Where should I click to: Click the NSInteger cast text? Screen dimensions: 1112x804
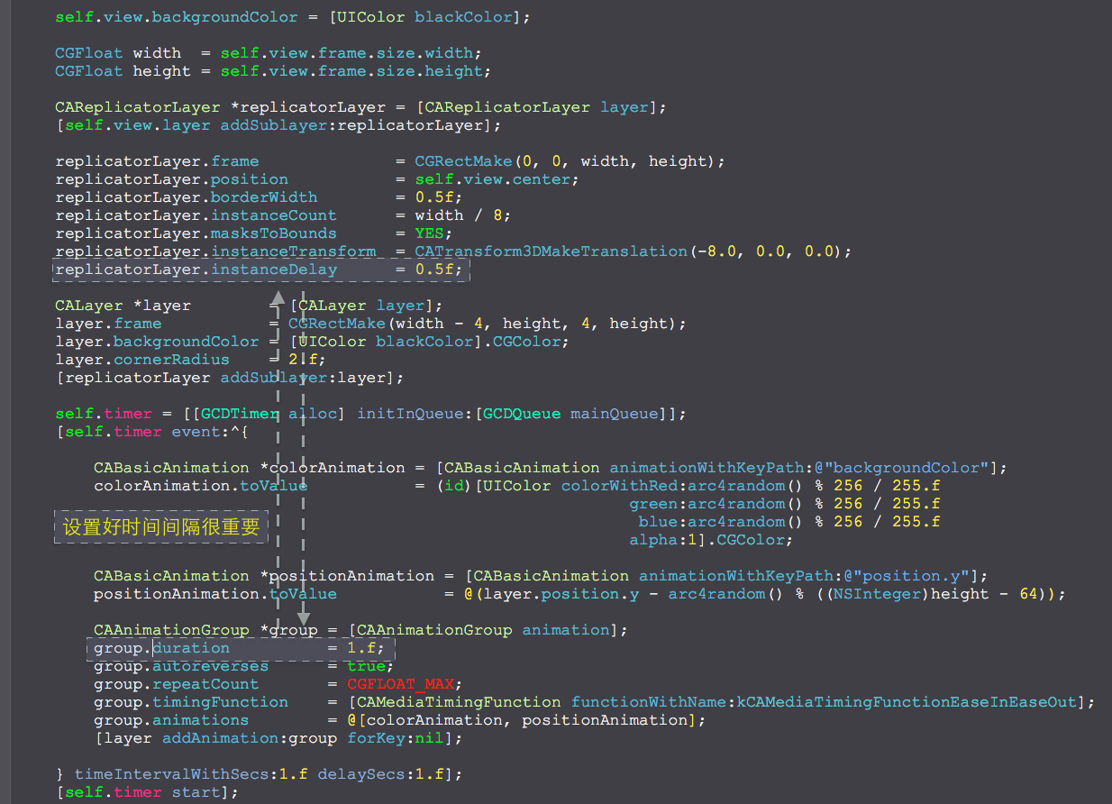[x=878, y=594]
